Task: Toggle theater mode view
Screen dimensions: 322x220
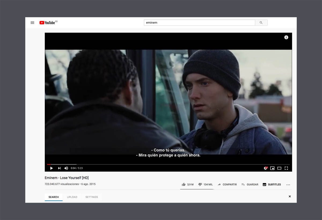Action: tap(279, 168)
